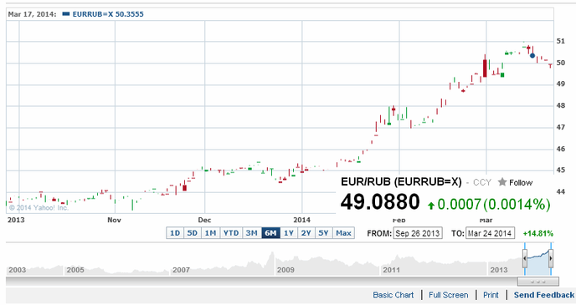Select the 5D time range
This screenshot has width=576, height=305.
192,233
